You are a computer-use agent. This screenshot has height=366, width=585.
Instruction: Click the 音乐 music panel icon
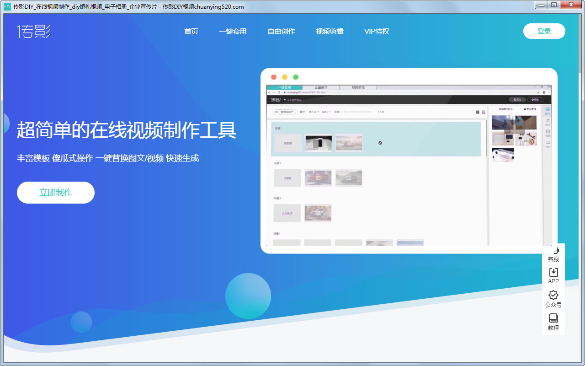pos(548,122)
